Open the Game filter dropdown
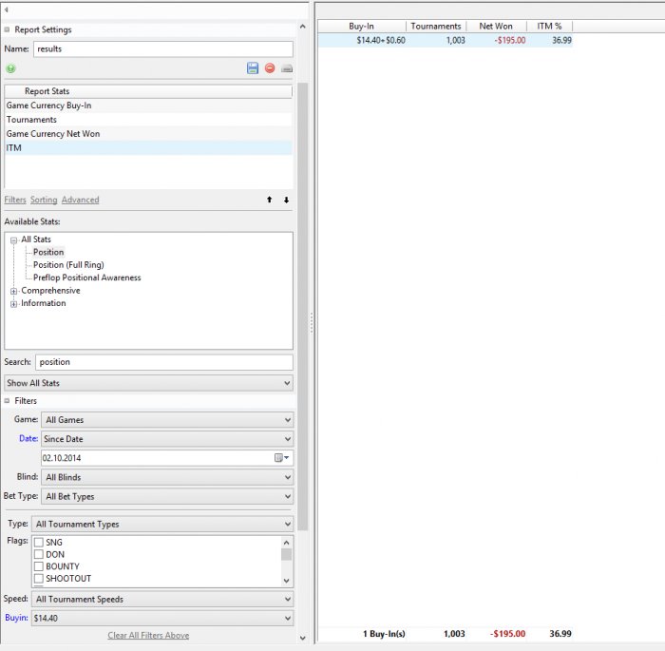 pyautogui.click(x=167, y=420)
